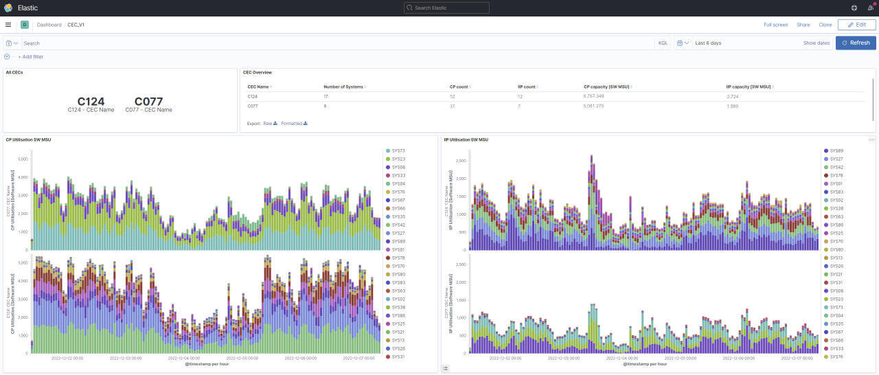Open the hamburger navigation menu
The height and width of the screenshot is (375, 879).
click(x=8, y=25)
